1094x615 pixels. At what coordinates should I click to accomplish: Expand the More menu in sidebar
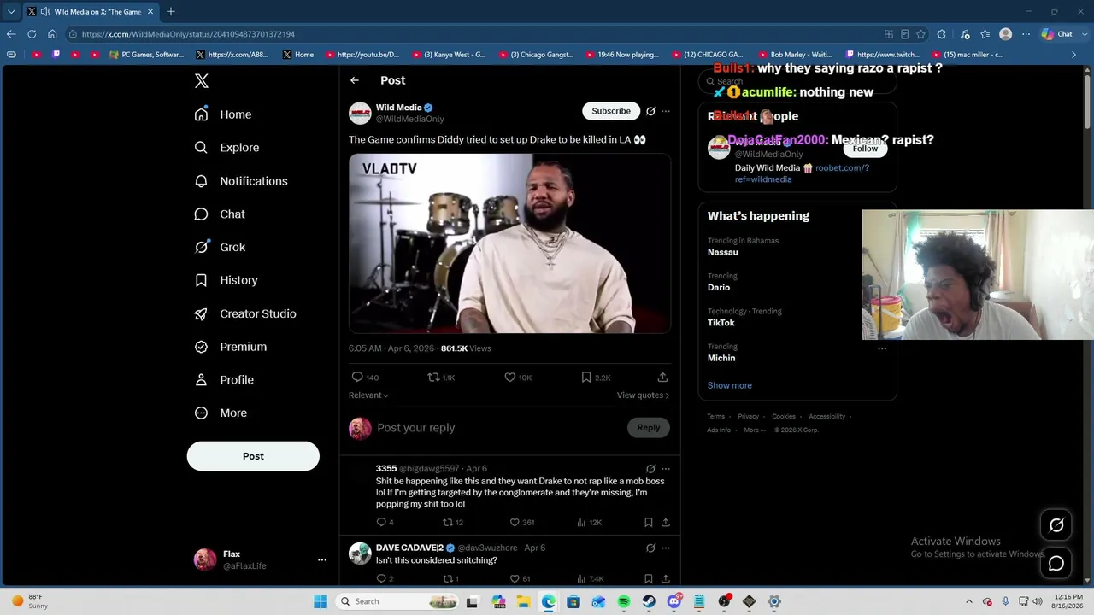tap(221, 413)
